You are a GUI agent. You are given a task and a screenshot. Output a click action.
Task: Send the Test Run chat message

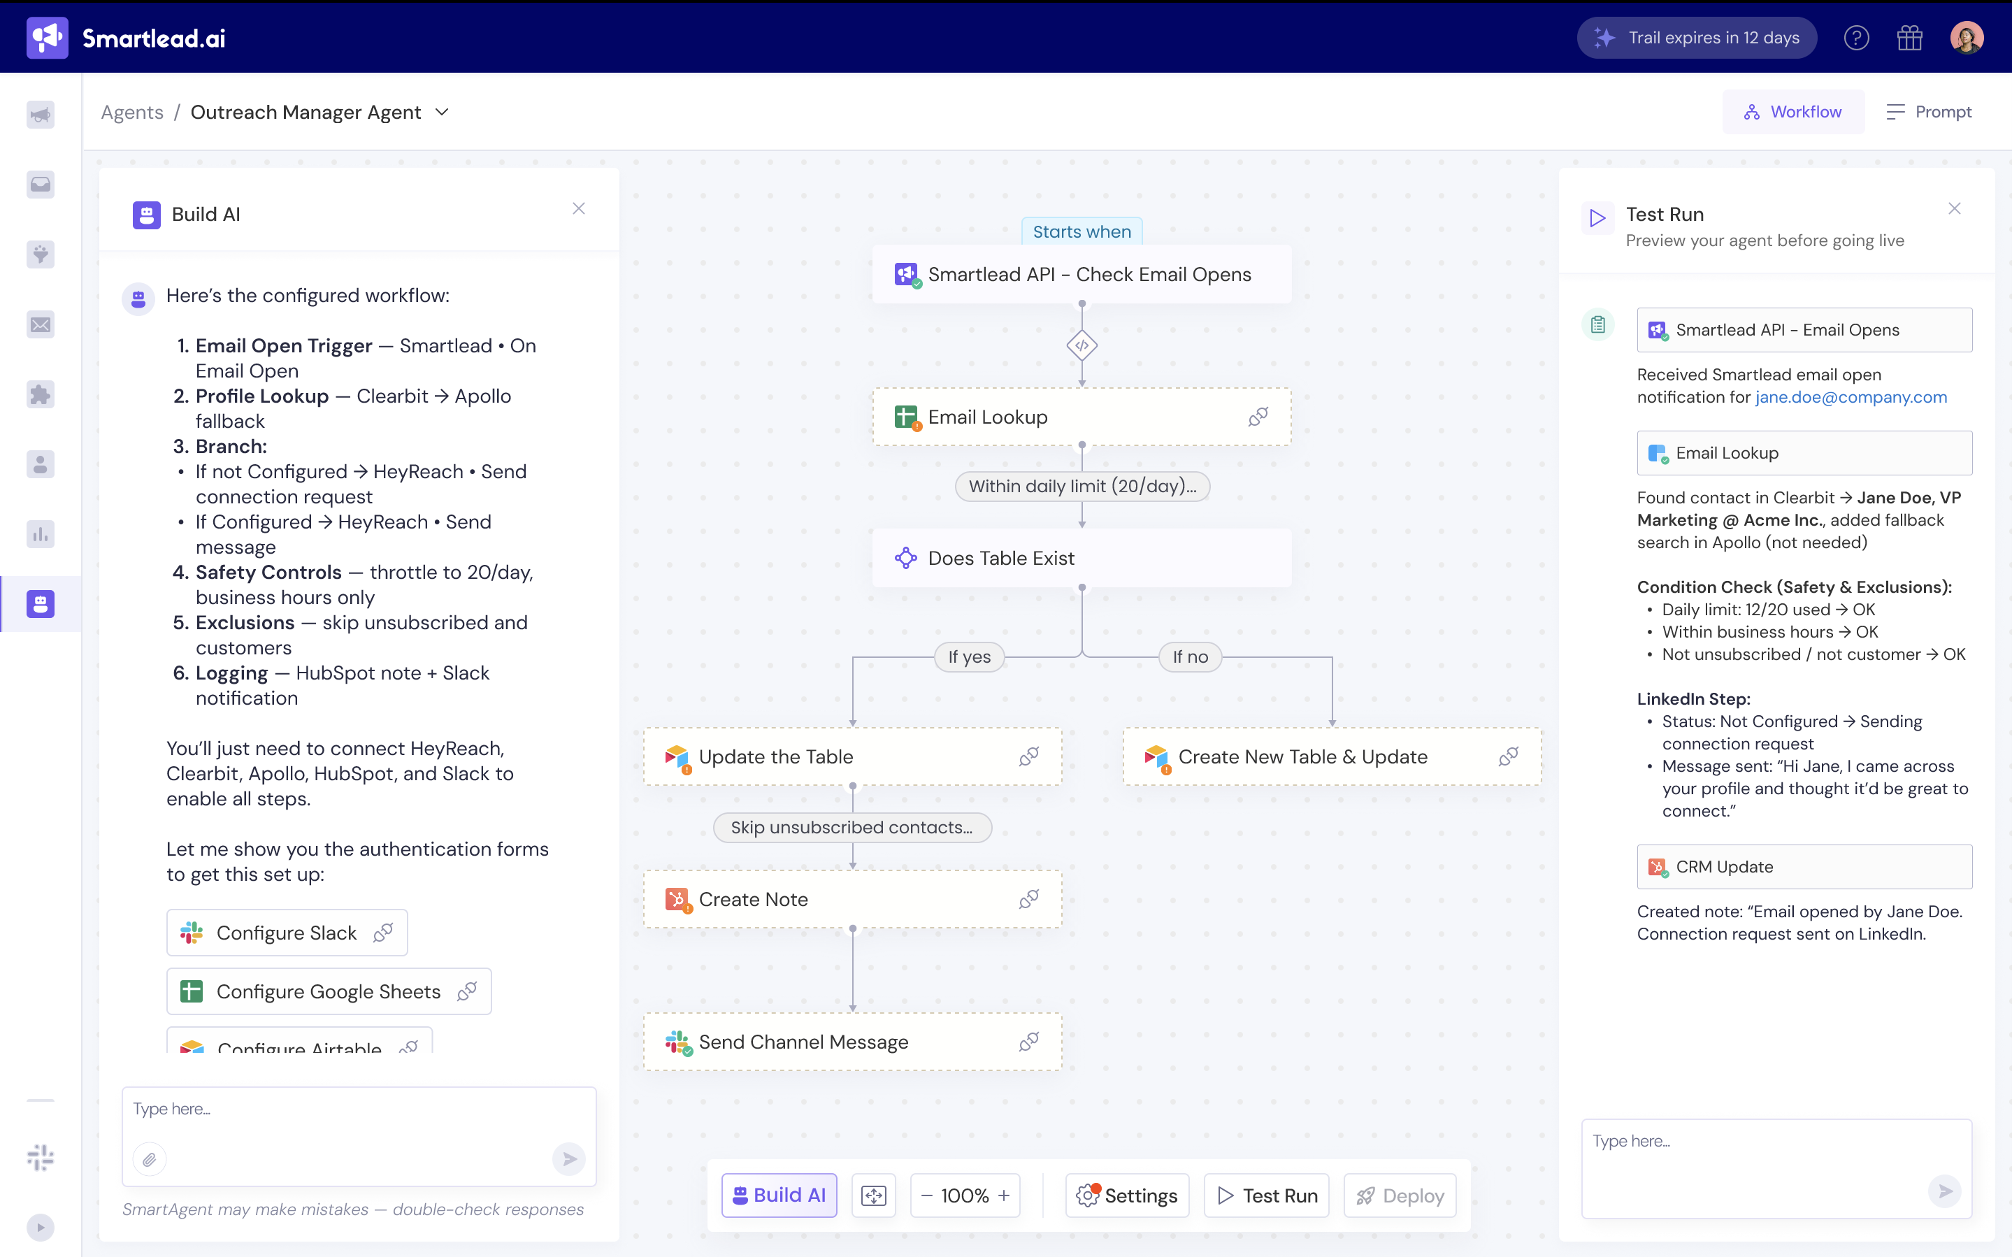pyautogui.click(x=1945, y=1191)
